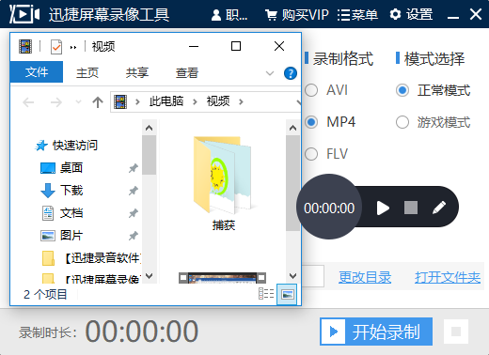Open the 菜单 menu in title bar
Image resolution: width=489 pixels, height=355 pixels.
pos(357,15)
